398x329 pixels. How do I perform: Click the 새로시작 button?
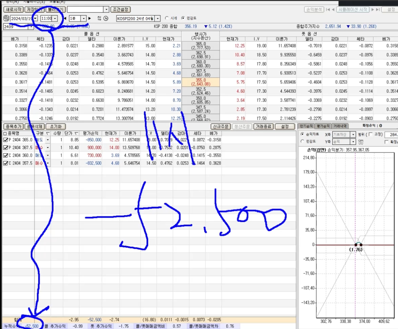point(13,10)
